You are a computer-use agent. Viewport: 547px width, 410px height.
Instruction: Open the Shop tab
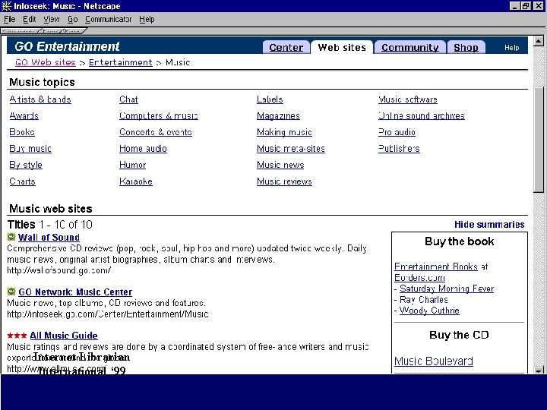466,47
